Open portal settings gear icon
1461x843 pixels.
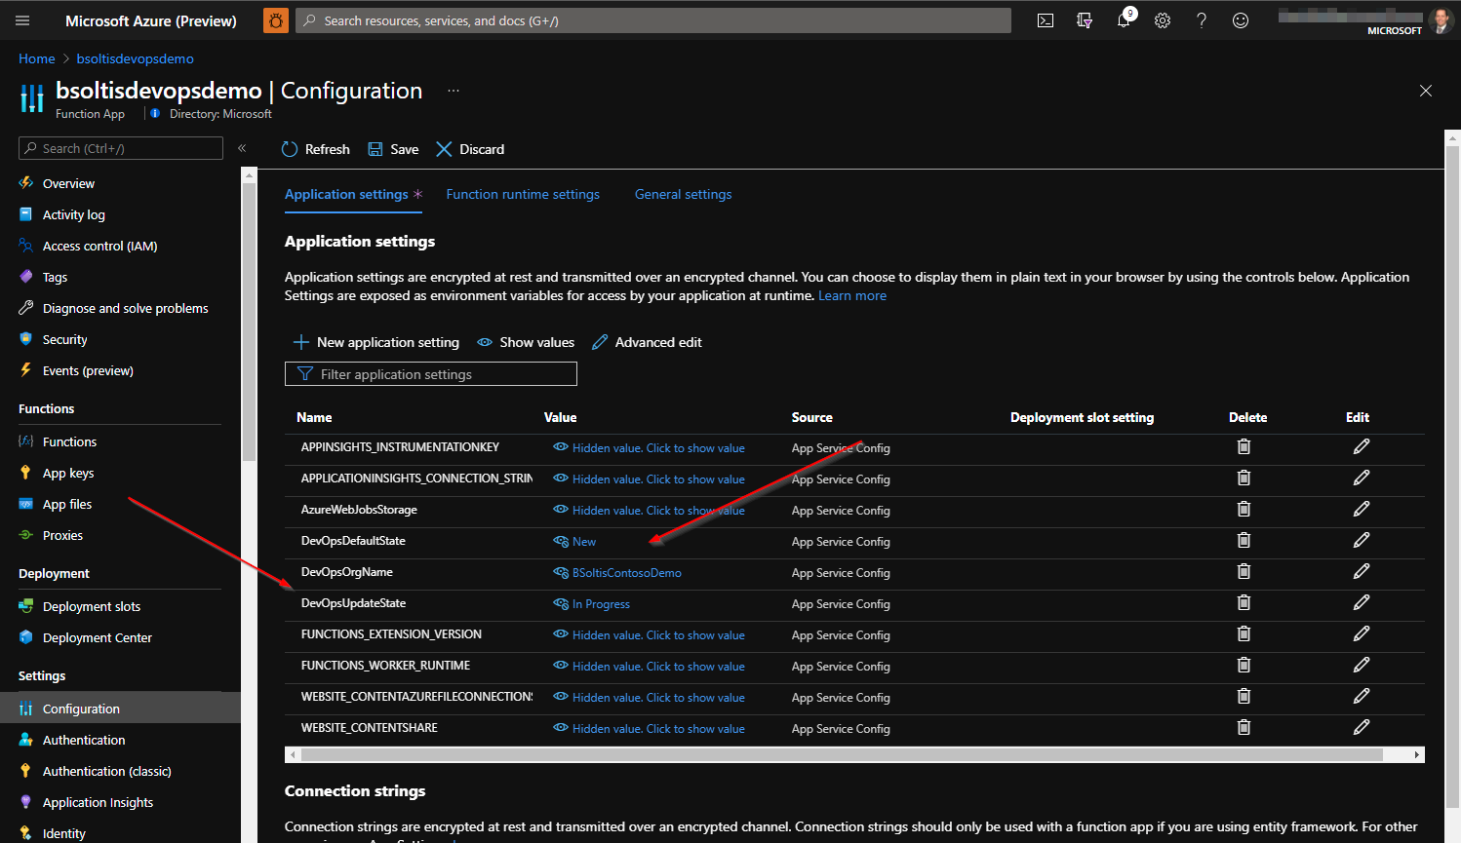coord(1163,20)
